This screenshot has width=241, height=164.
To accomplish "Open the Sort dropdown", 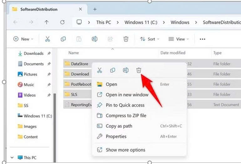I will [x=150, y=39].
